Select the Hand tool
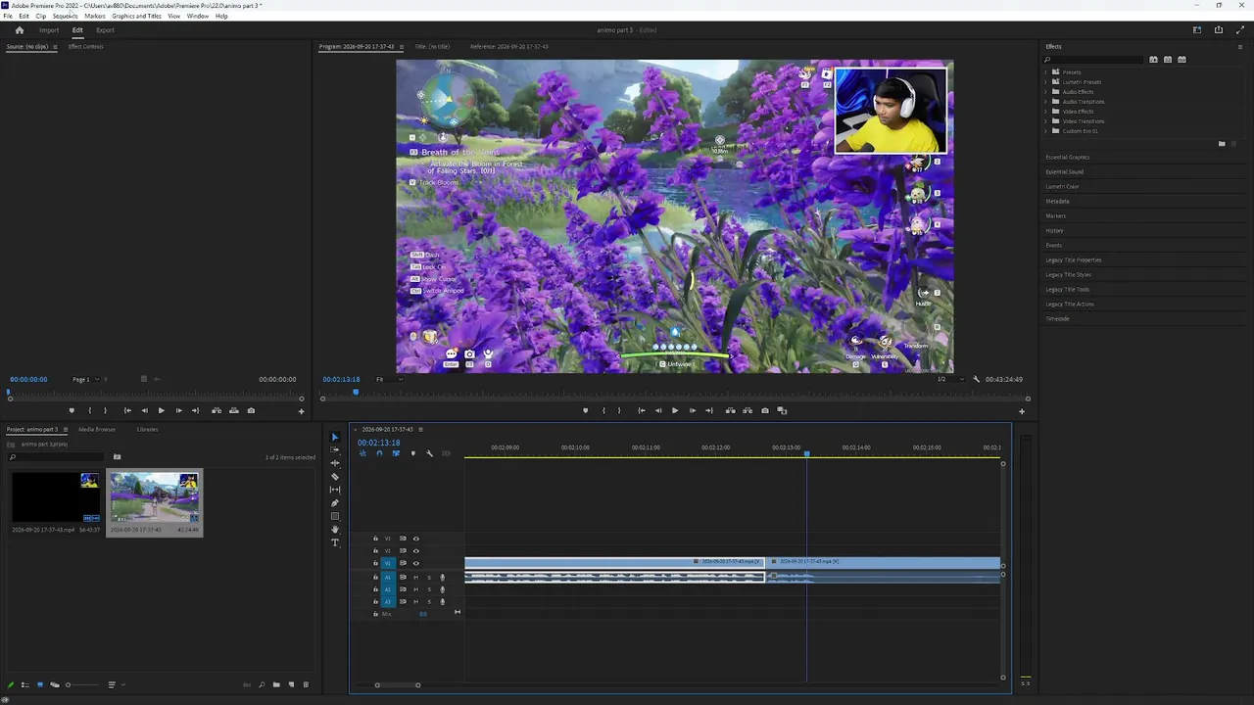Image resolution: width=1254 pixels, height=705 pixels. coord(335,530)
